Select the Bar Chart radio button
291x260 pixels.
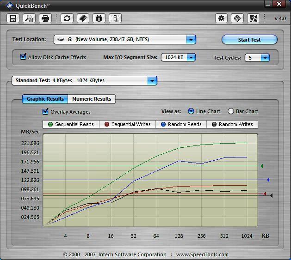coord(231,111)
